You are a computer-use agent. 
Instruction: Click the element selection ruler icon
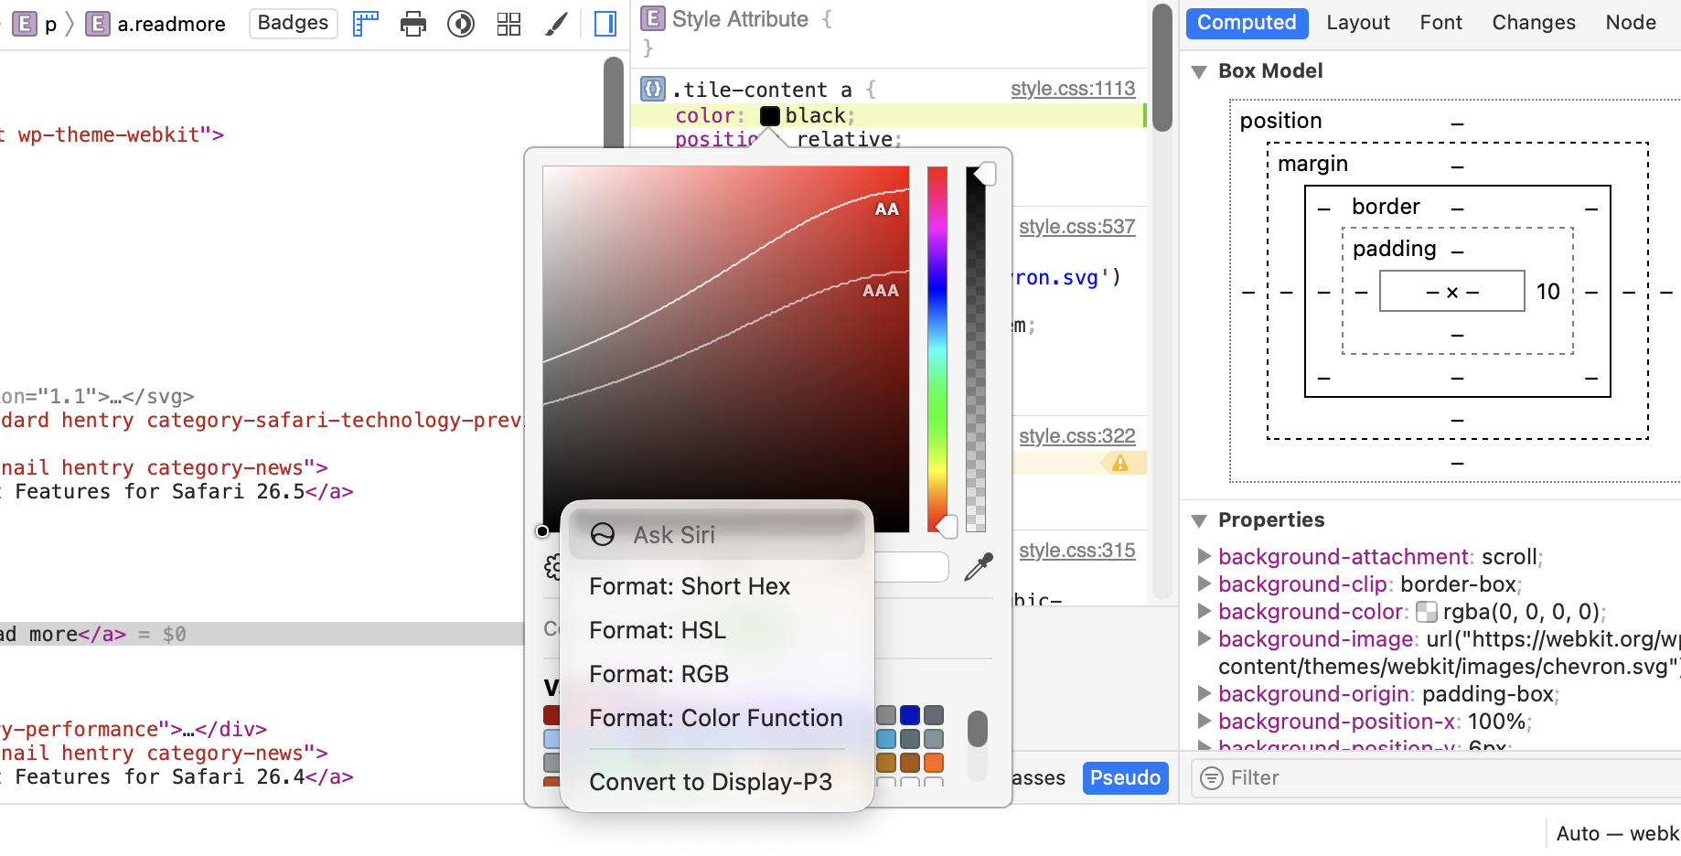click(366, 24)
